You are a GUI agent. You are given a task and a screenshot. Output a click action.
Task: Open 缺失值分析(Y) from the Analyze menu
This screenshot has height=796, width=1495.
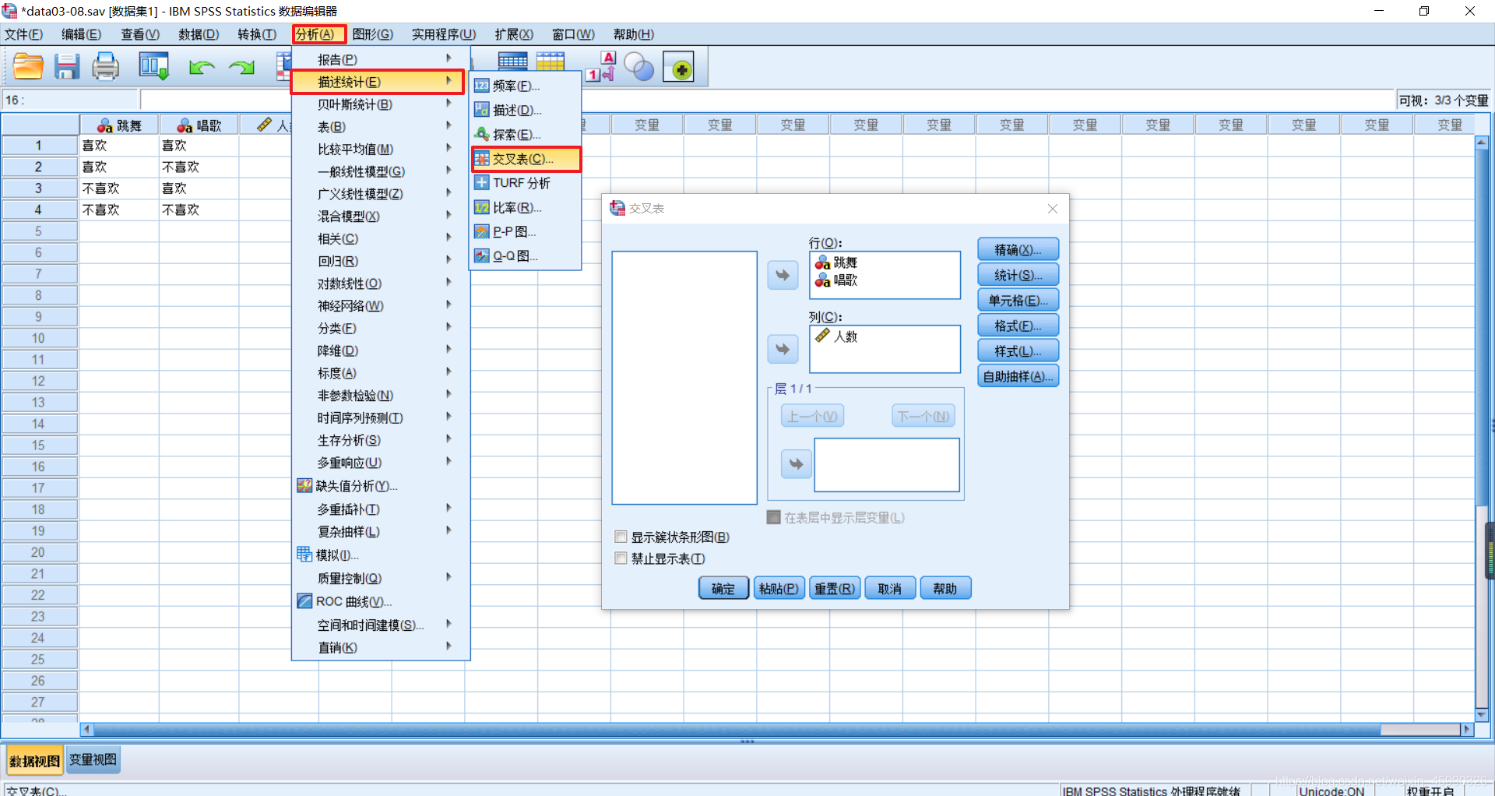point(380,486)
